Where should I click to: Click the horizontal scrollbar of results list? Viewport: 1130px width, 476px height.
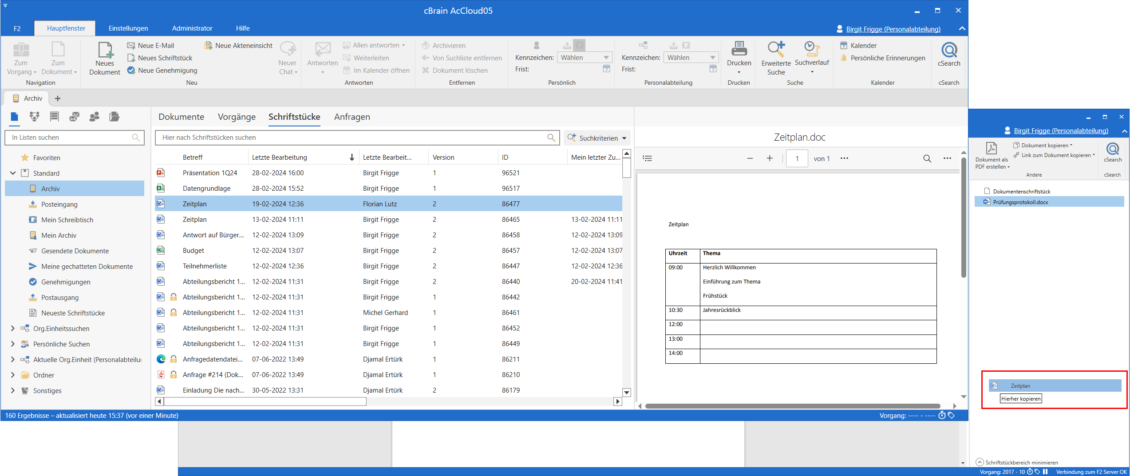pos(265,401)
